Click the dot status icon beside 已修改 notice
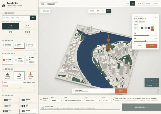 [x=74, y=91]
